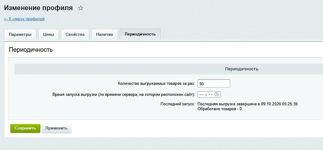Viewport: 323px width, 150px height.
Task: Select the Свойства tab
Action: point(75,34)
